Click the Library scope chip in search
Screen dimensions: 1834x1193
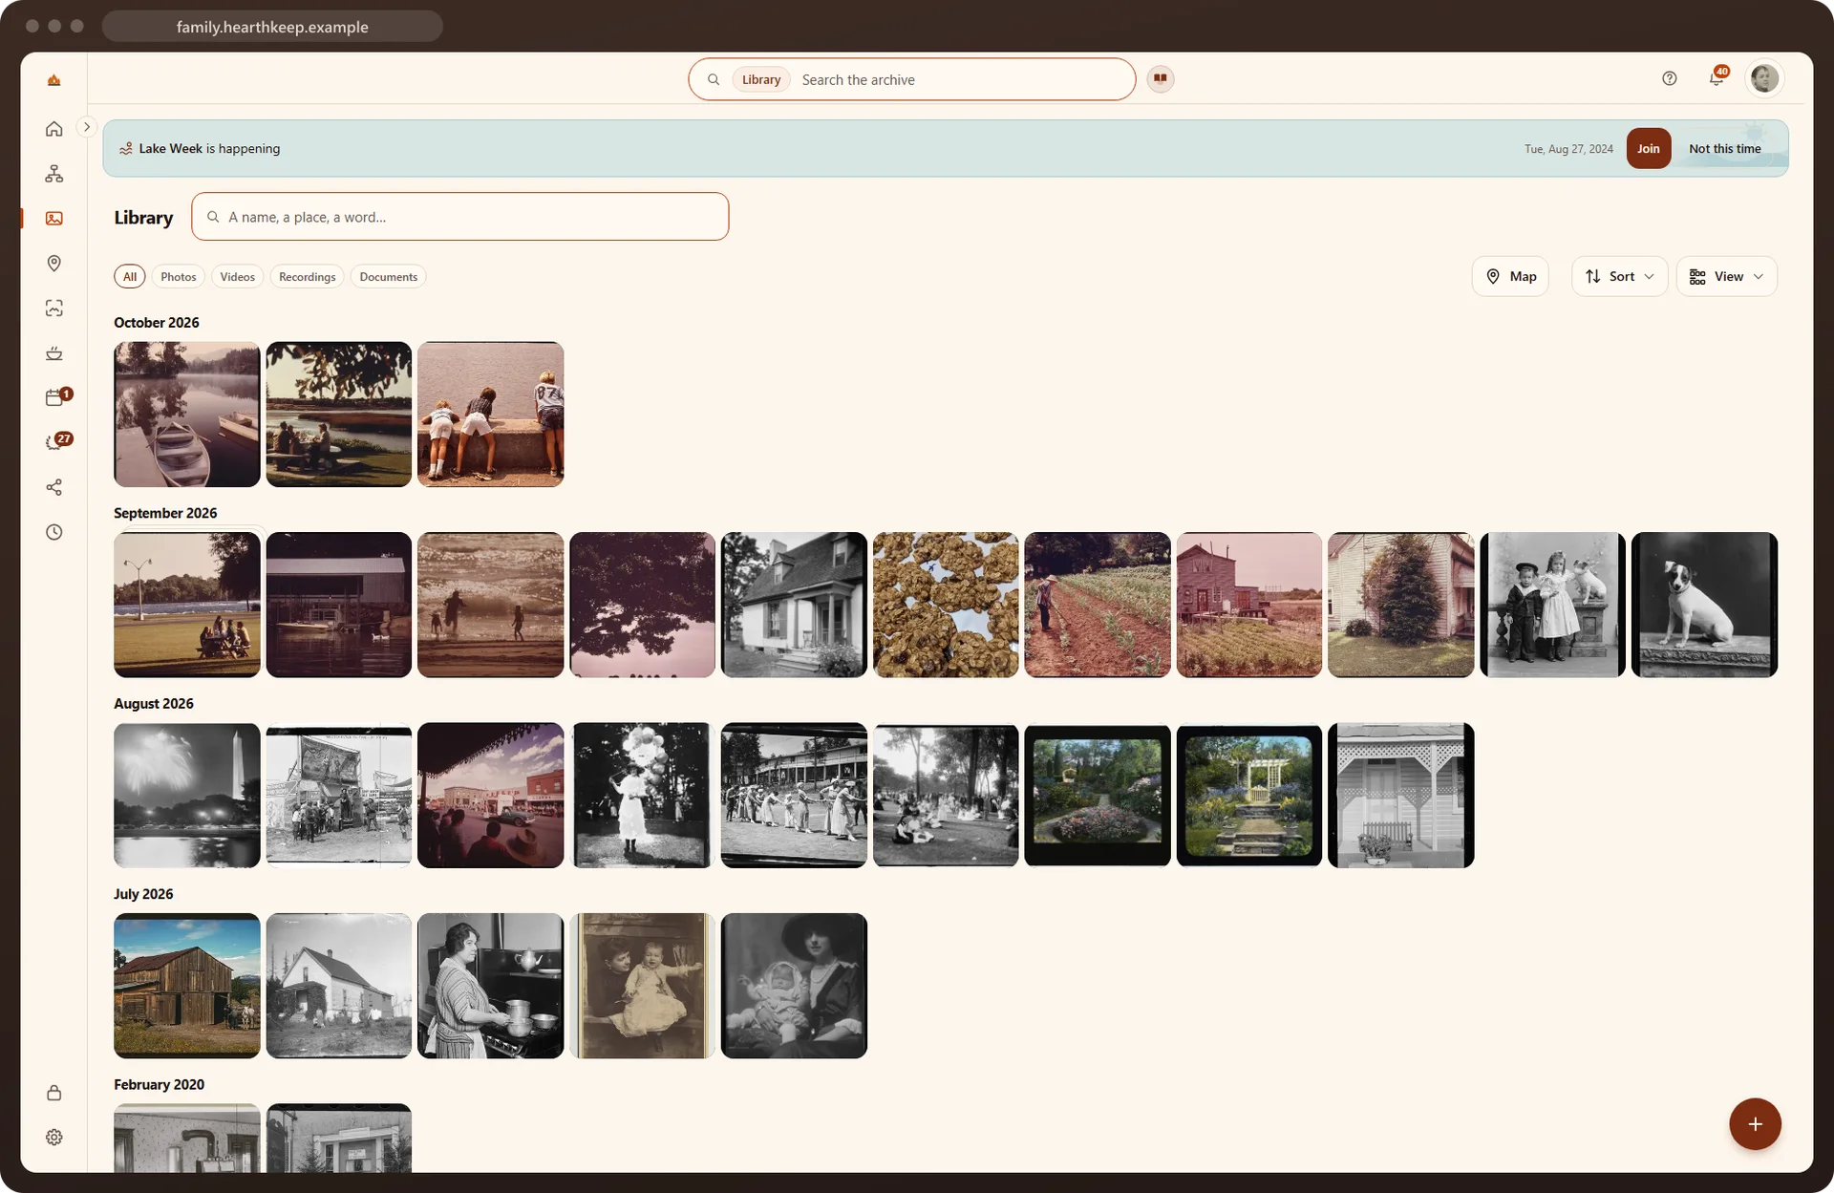[761, 79]
